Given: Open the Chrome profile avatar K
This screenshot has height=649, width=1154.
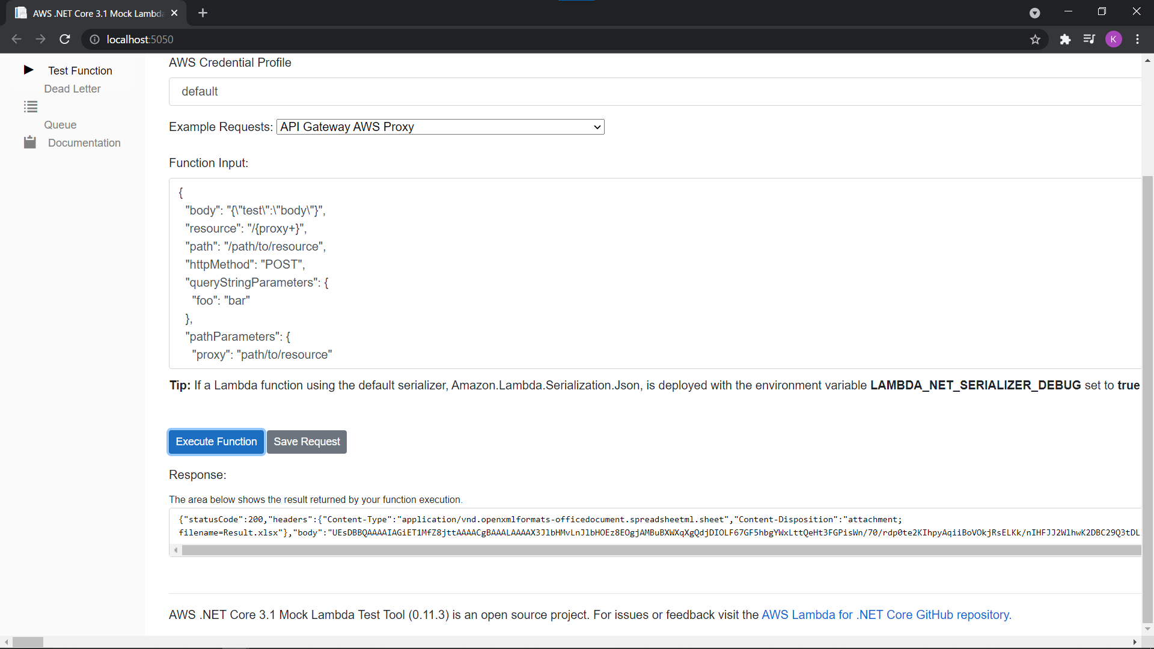Looking at the screenshot, I should (x=1114, y=40).
